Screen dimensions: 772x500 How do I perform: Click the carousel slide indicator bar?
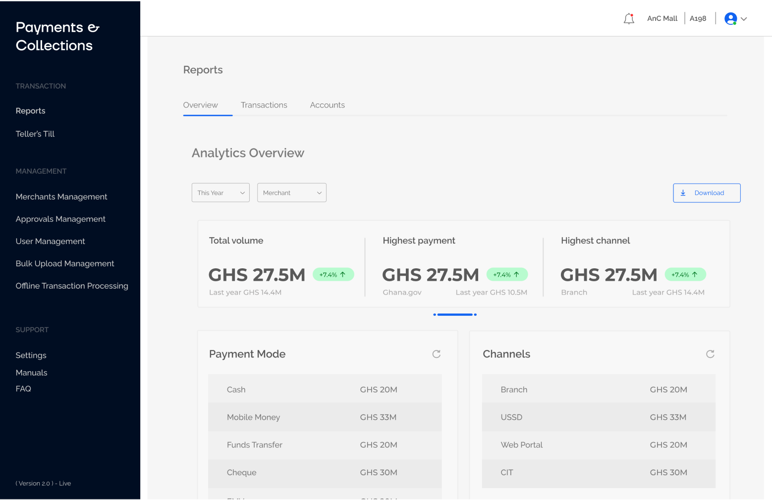click(x=455, y=314)
